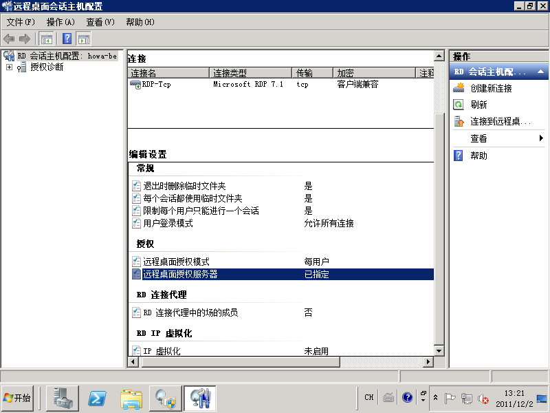Click the 未启用 IP virtualization value
Image resolution: width=550 pixels, height=413 pixels.
pos(316,351)
